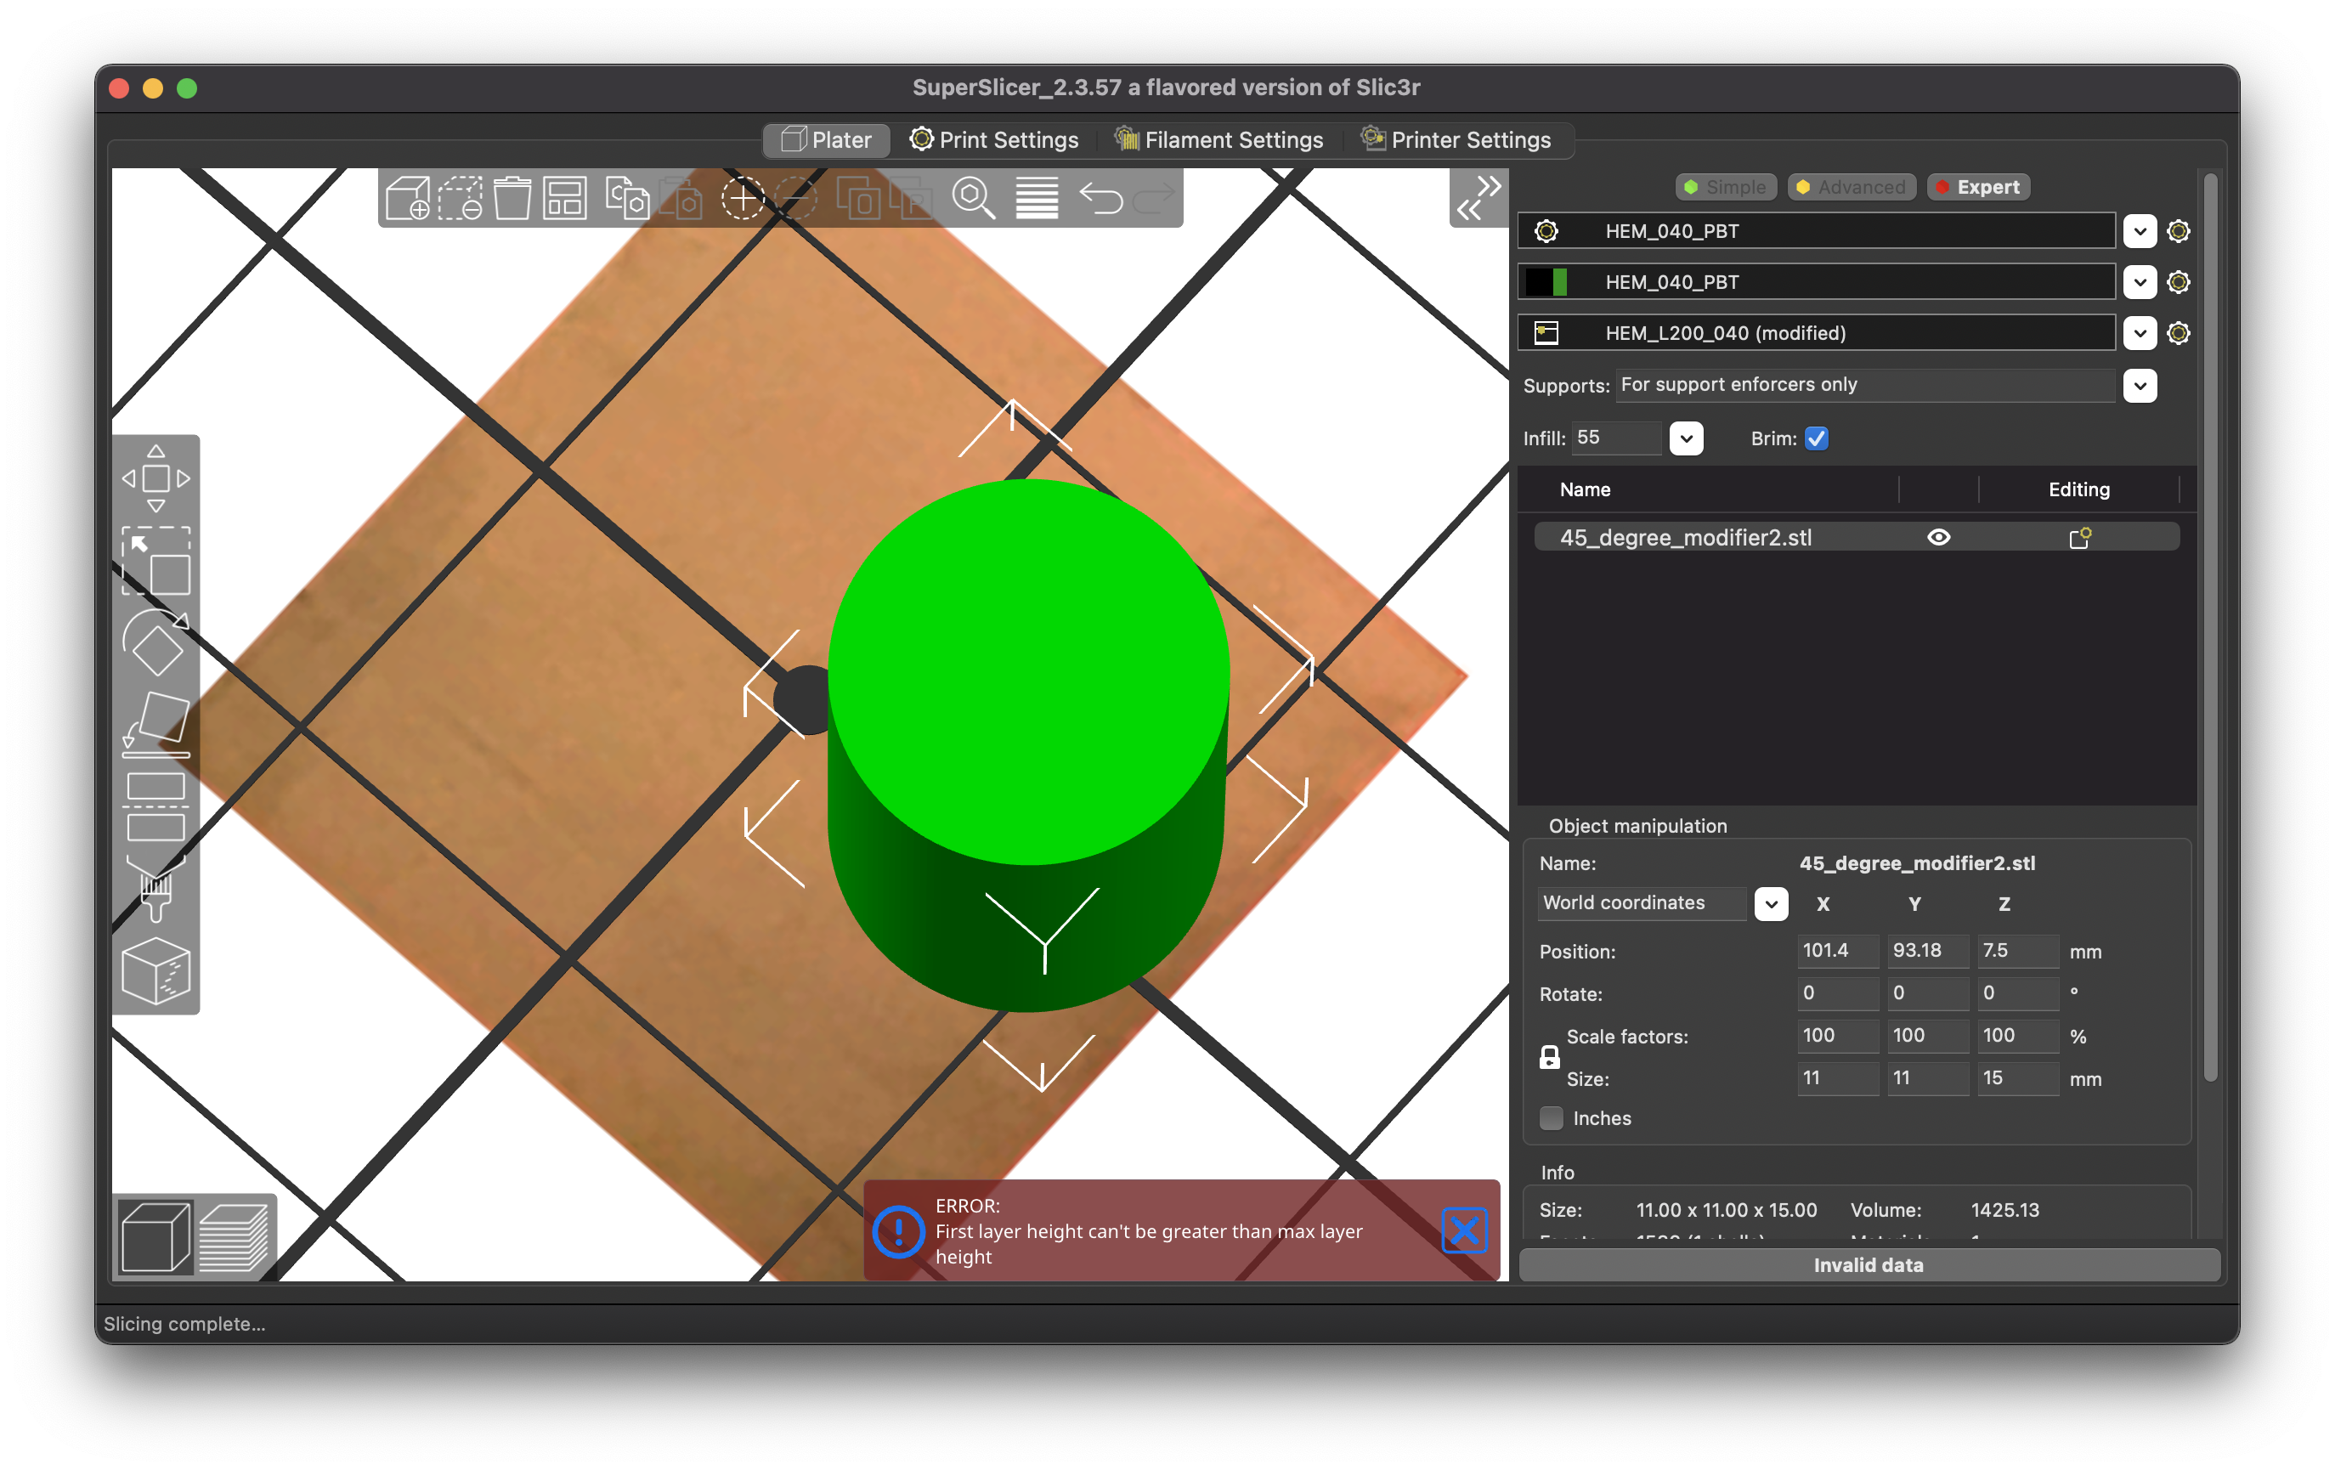
Task: Expand the Infill percentage dropdown
Action: [x=1687, y=438]
